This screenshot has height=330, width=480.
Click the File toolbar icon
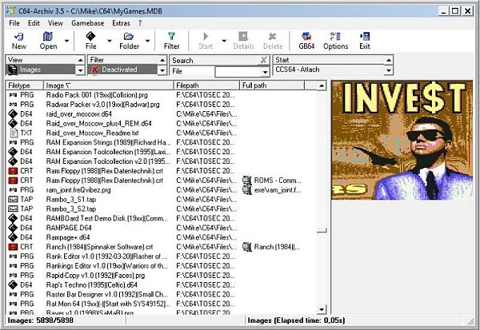90,37
